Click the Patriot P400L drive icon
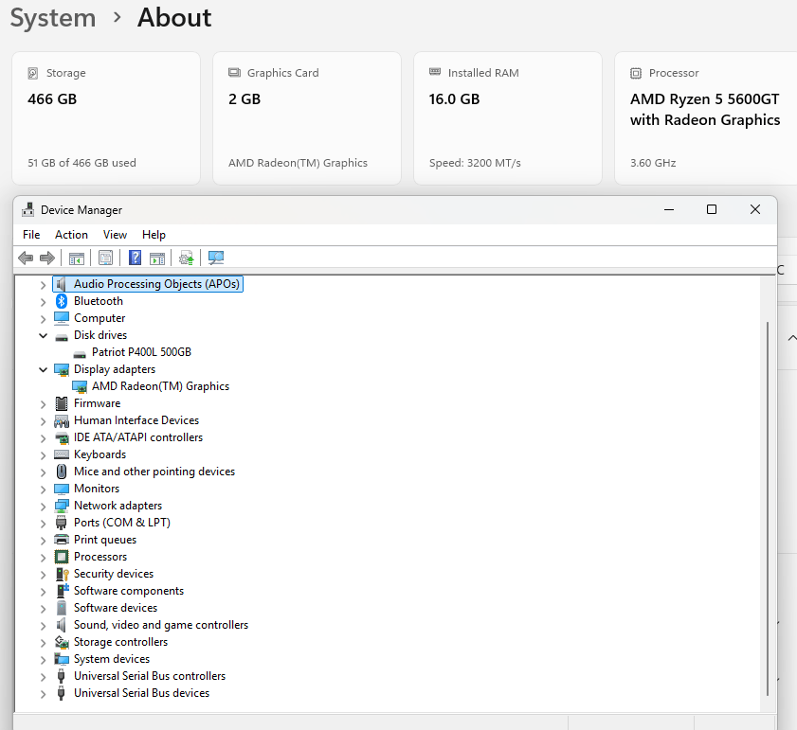The image size is (797, 730). point(80,354)
